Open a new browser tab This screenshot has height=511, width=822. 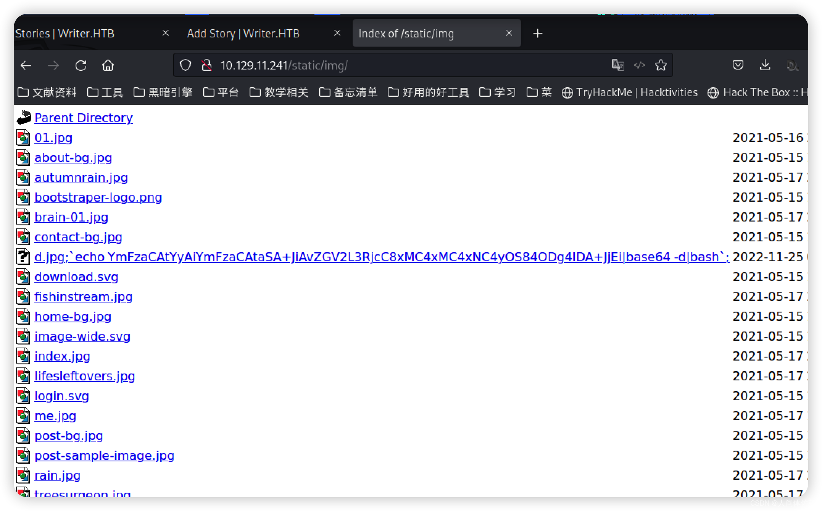coord(537,34)
